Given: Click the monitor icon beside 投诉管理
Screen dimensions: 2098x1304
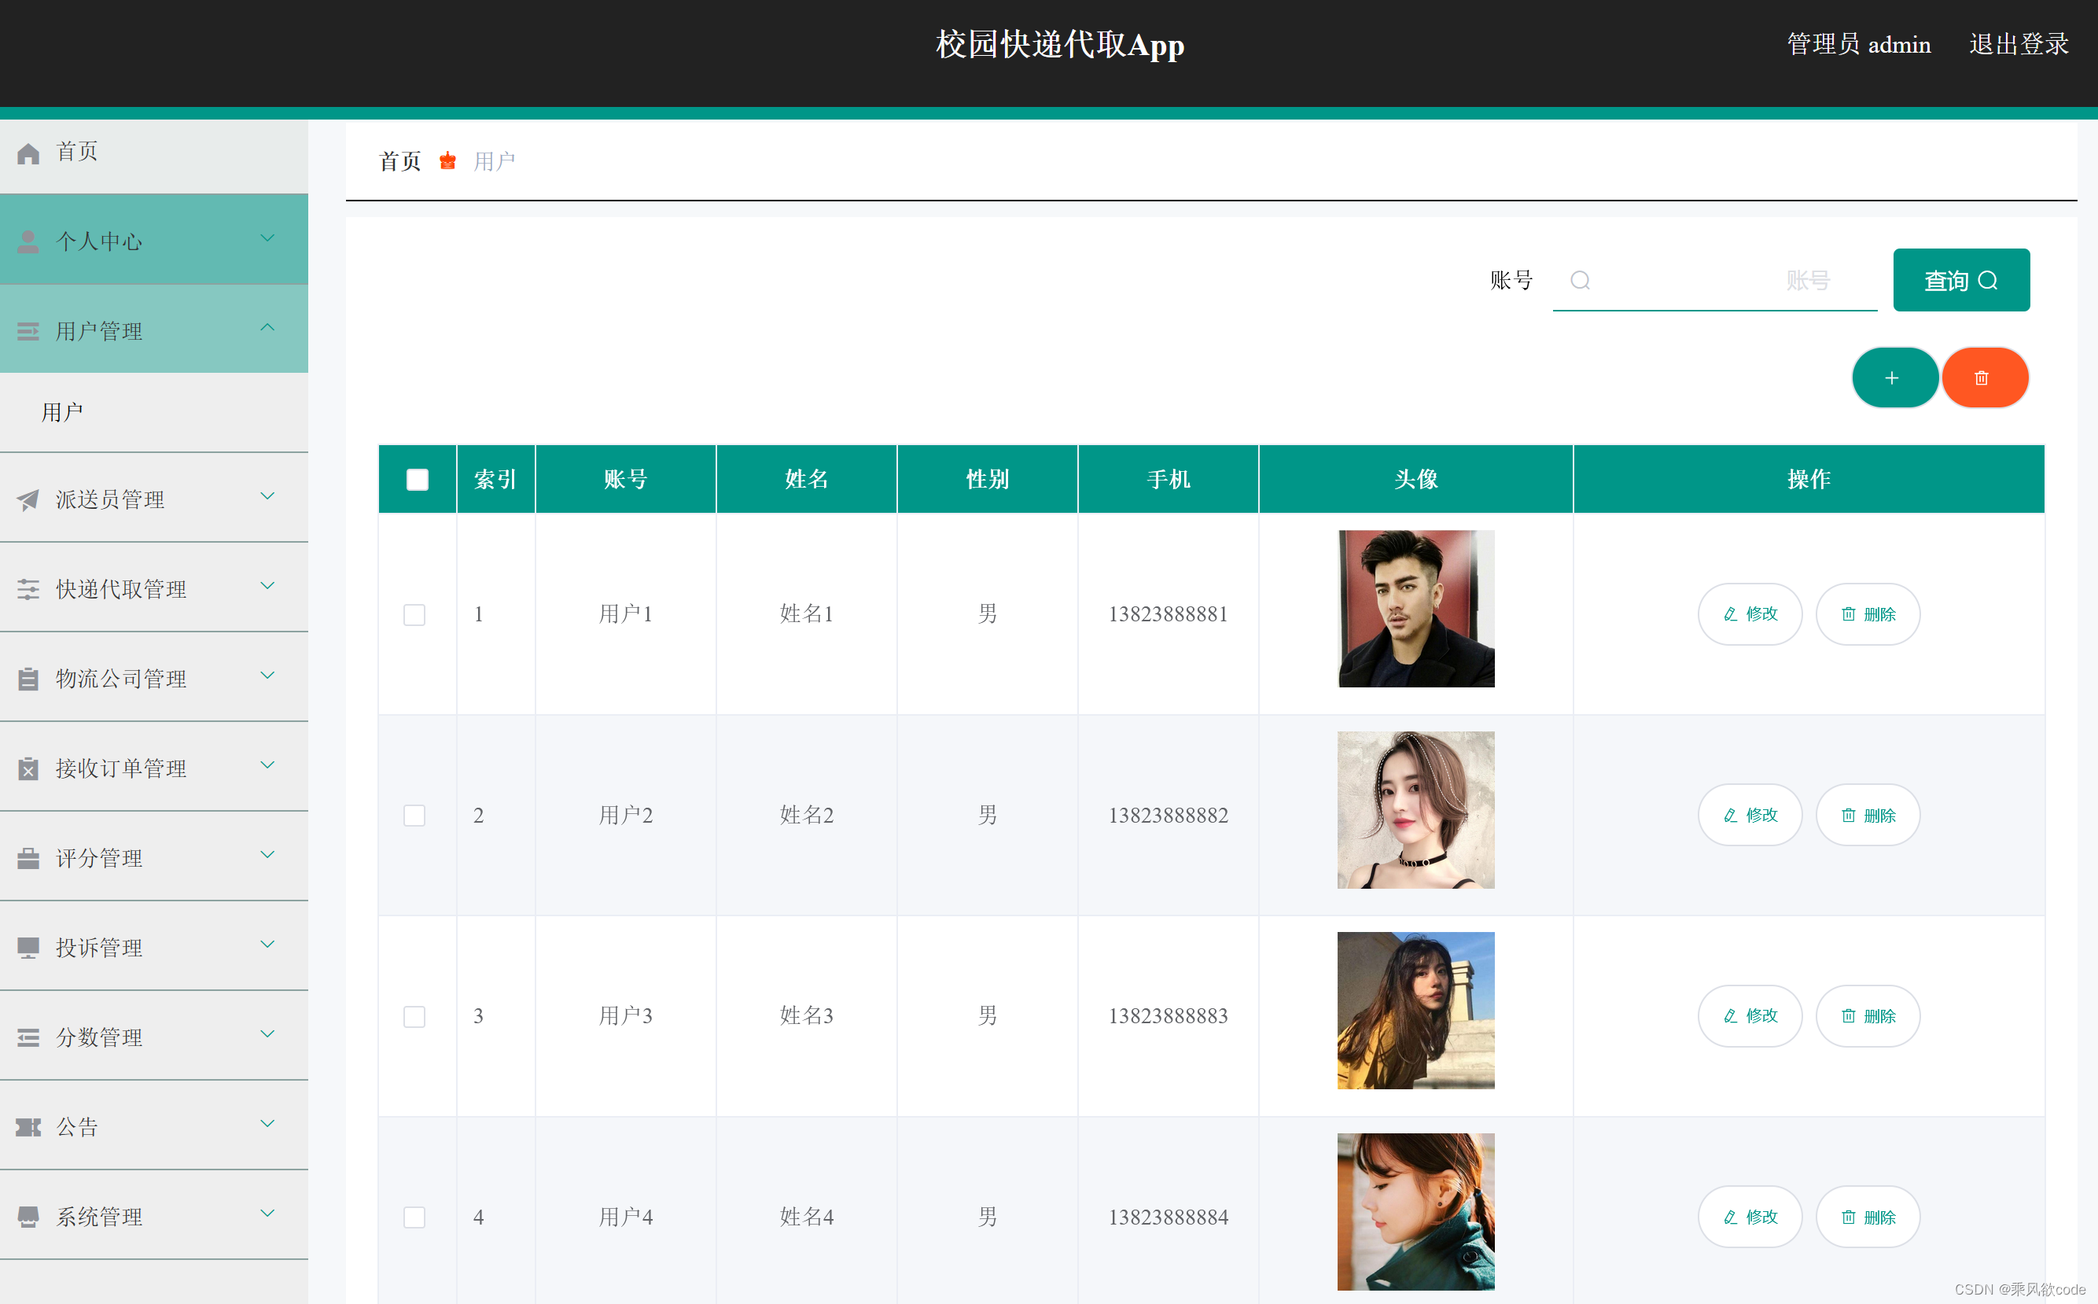Looking at the screenshot, I should (x=28, y=948).
